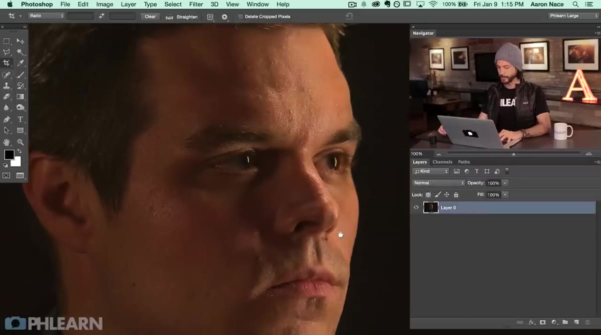
Task: Select the Gradient tool
Action: pyautogui.click(x=21, y=96)
